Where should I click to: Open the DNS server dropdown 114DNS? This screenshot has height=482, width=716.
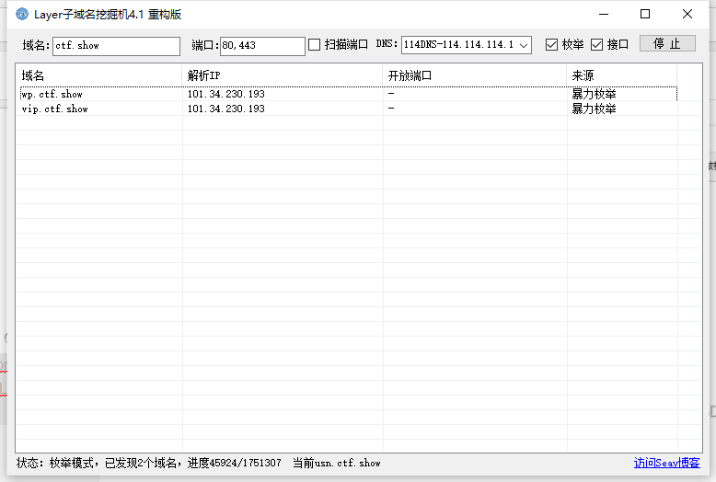tap(467, 45)
